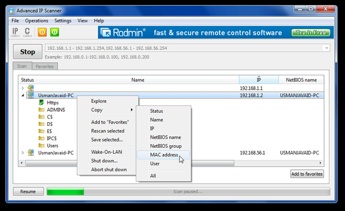This screenshot has height=211, width=345.
Task: Click the IP toolbar icon
Action: (15, 32)
